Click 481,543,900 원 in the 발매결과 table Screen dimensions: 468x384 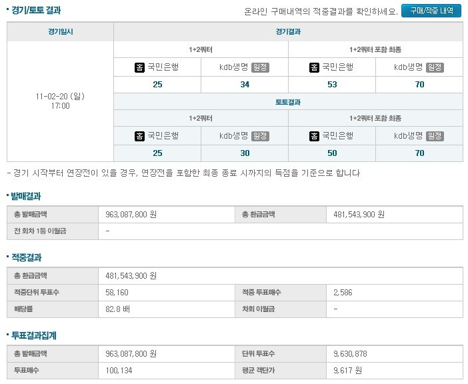pos(359,215)
